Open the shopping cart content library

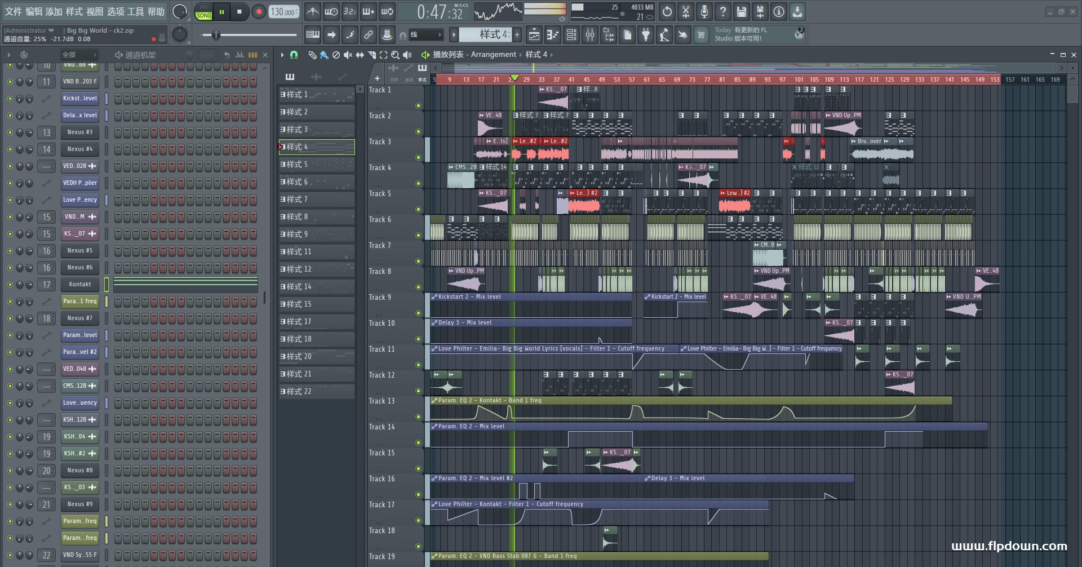[701, 35]
